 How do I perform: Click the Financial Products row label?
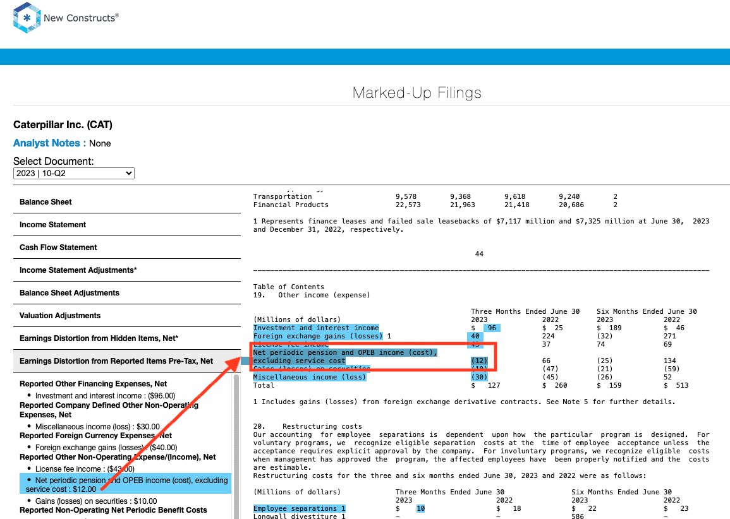[x=291, y=205]
